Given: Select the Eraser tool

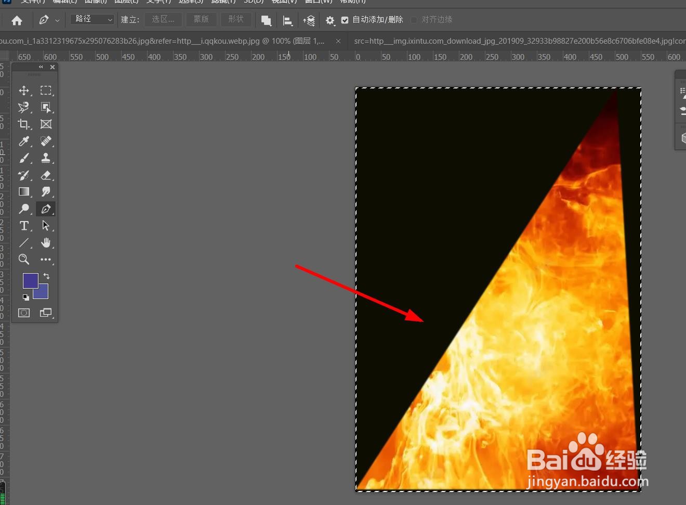Looking at the screenshot, I should point(46,175).
